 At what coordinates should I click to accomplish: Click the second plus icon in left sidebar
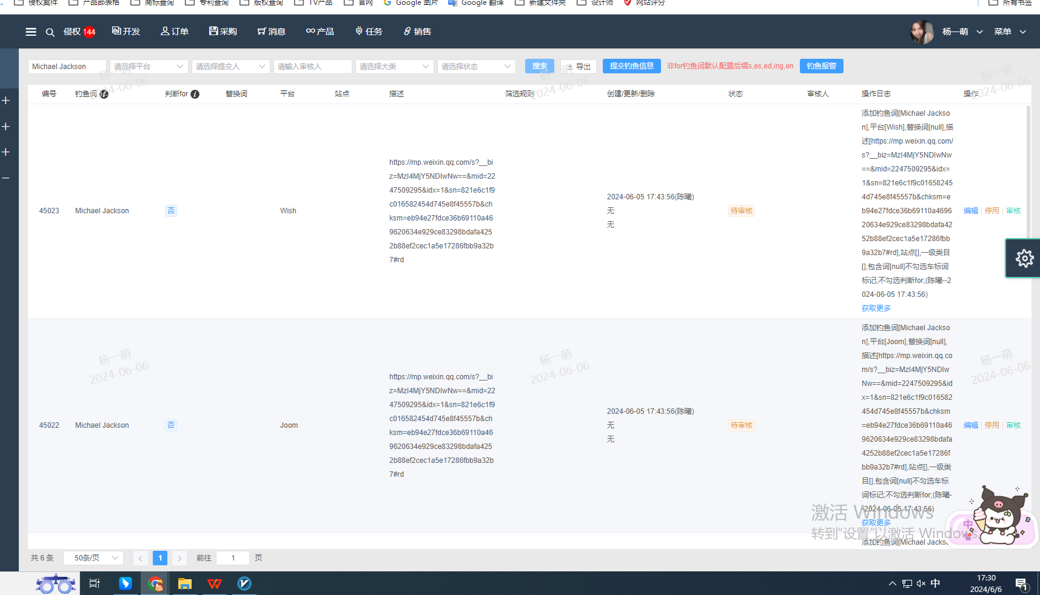coord(5,127)
